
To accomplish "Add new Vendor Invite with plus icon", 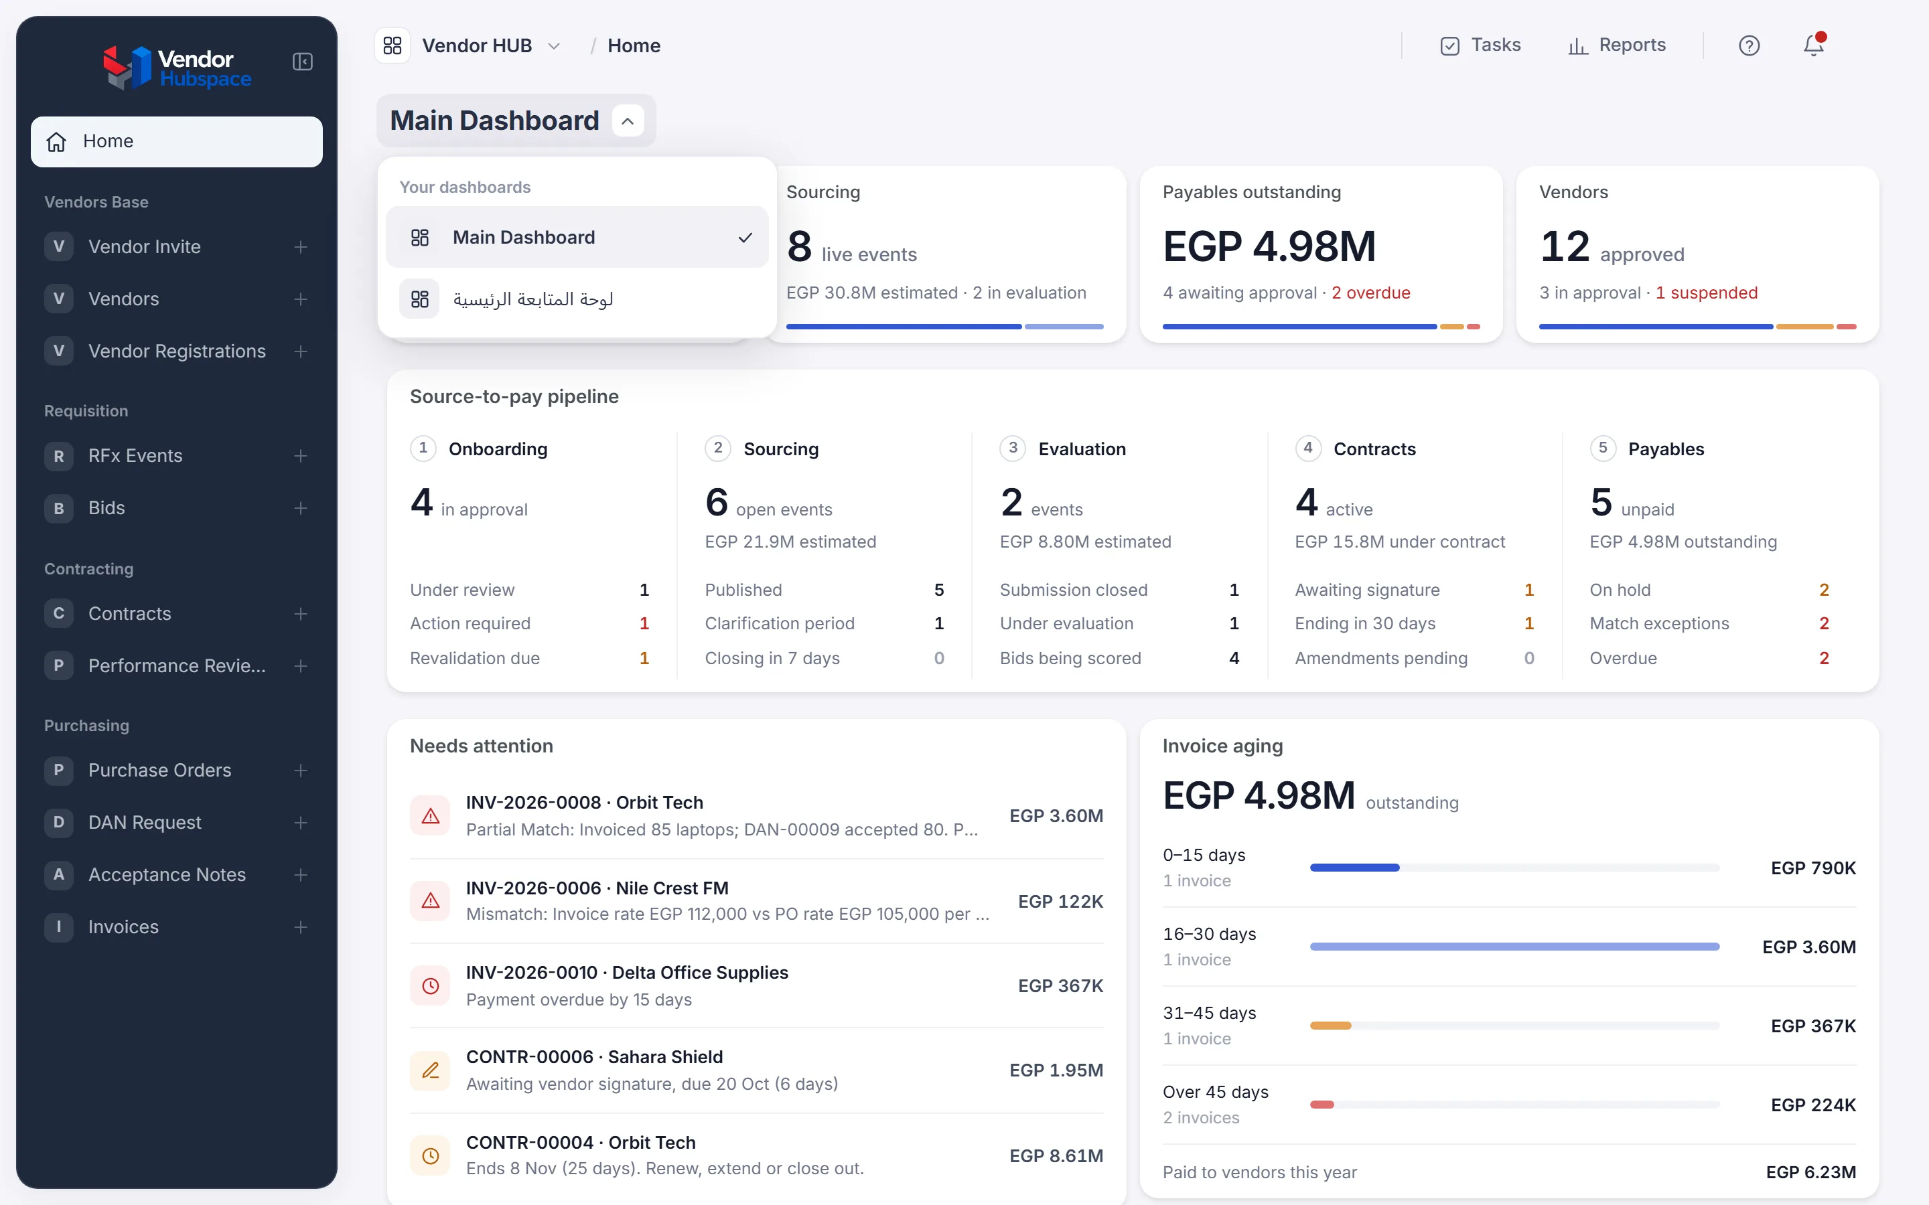I will click(301, 247).
